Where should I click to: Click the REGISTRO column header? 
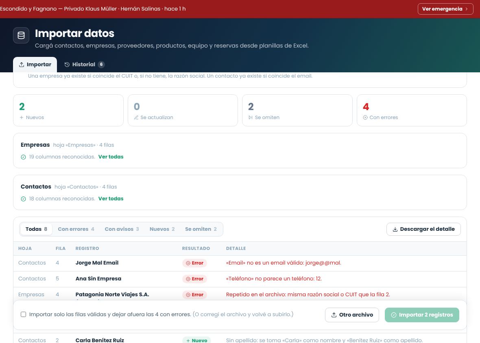tap(87, 249)
